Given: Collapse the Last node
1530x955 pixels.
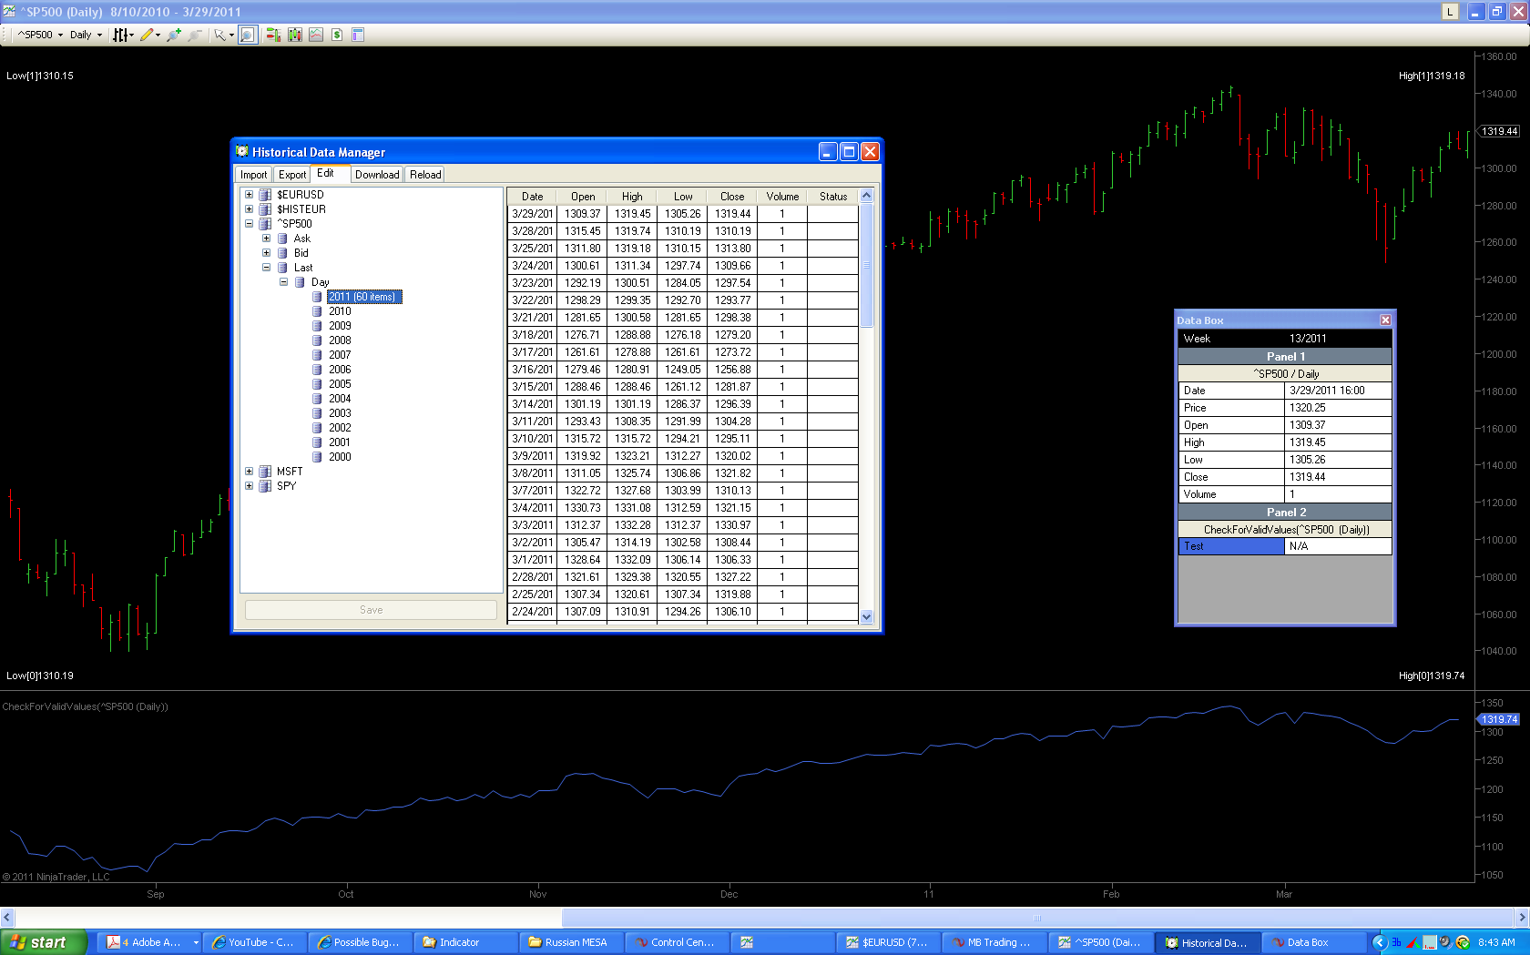Looking at the screenshot, I should pos(266,268).
